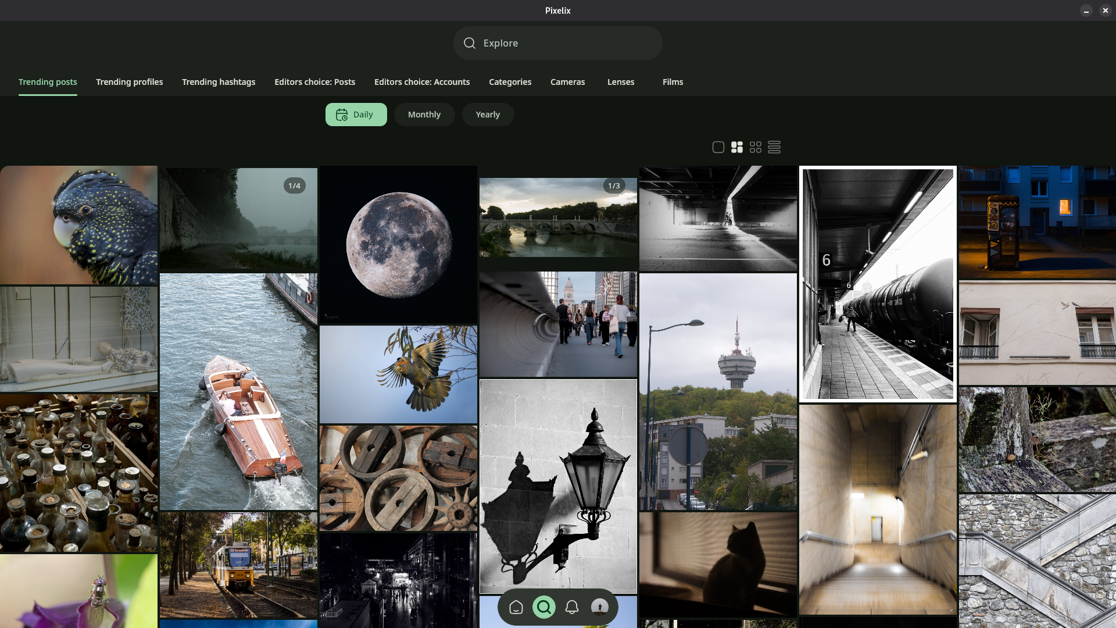1116x628 pixels.
Task: Select Yearly trending period
Action: (x=488, y=115)
